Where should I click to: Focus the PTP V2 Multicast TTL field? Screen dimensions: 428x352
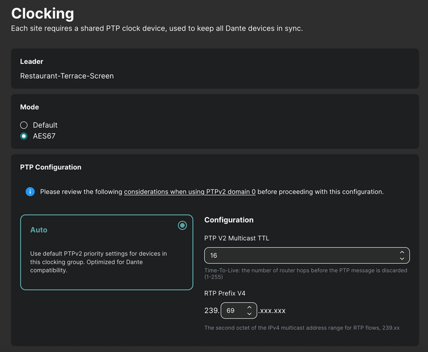(x=307, y=255)
